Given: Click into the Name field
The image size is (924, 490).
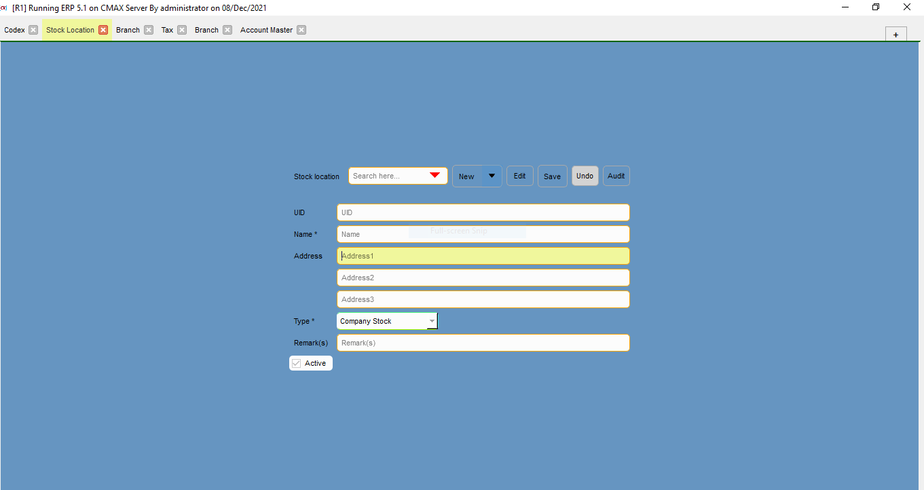Looking at the screenshot, I should click(x=483, y=234).
